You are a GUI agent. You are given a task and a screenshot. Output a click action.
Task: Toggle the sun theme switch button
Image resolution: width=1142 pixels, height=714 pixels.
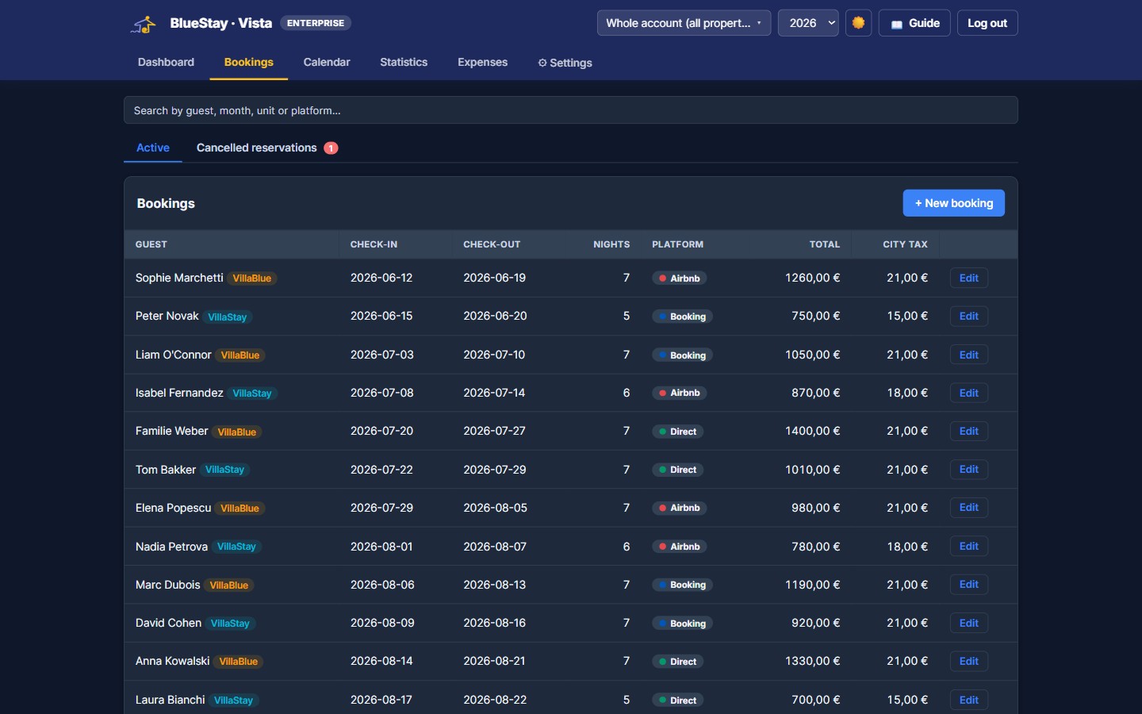point(858,23)
